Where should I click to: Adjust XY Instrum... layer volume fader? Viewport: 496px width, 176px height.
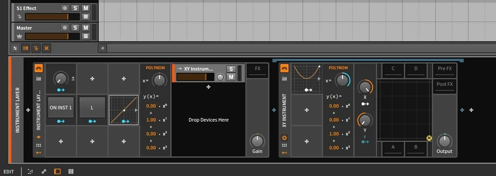click(195, 77)
